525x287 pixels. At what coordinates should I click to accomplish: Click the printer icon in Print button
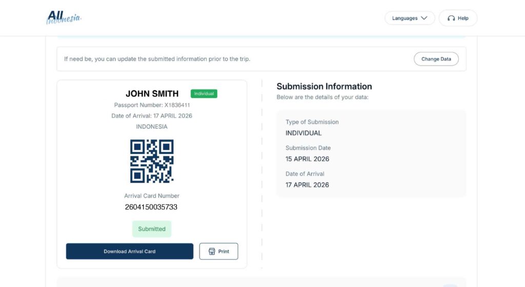point(212,252)
